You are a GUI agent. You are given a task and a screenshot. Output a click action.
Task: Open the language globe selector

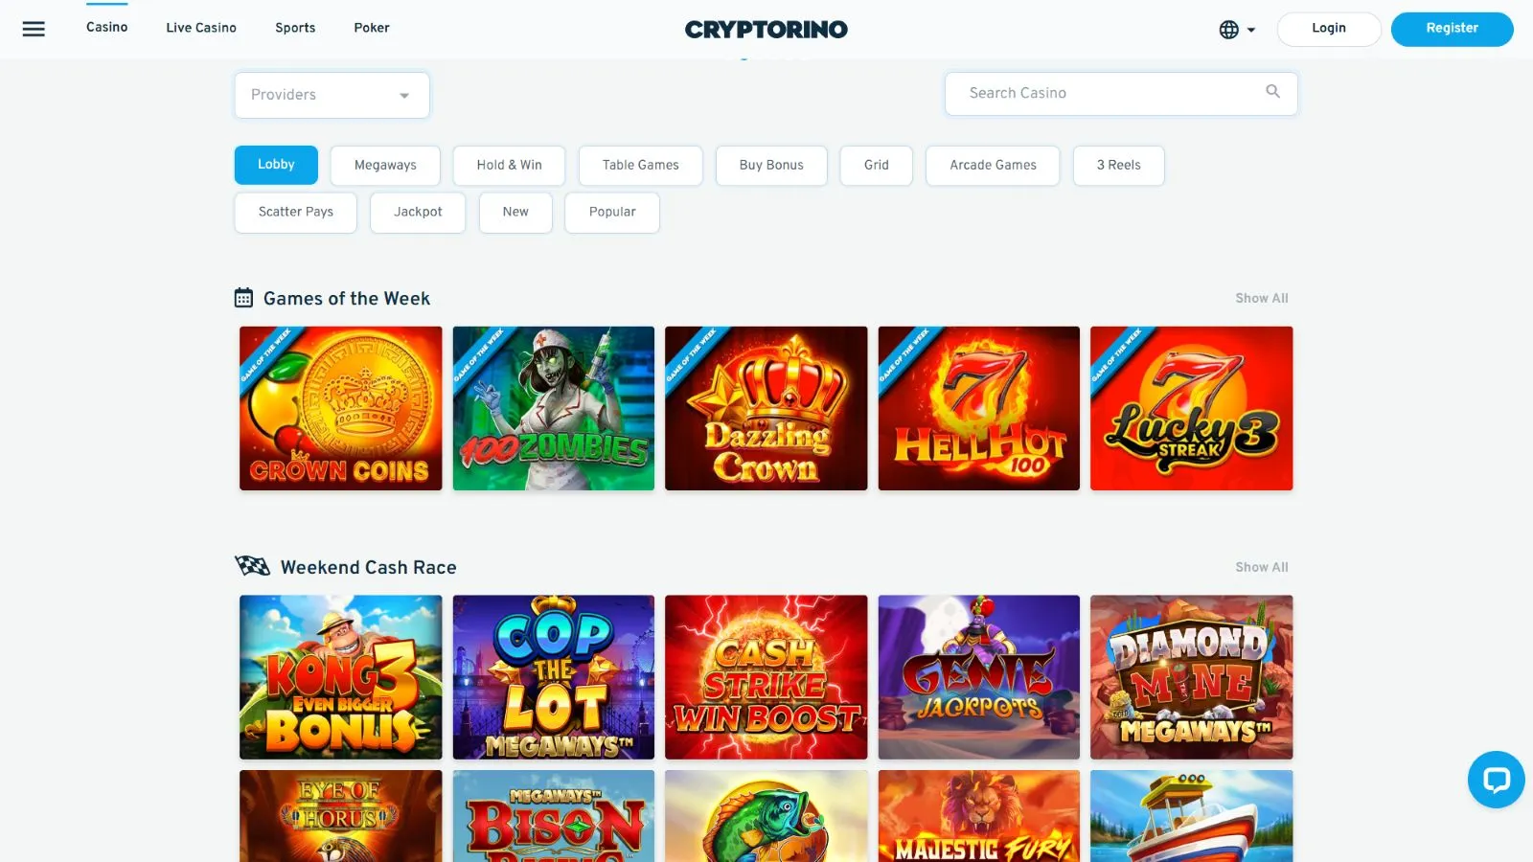[x=1237, y=30]
